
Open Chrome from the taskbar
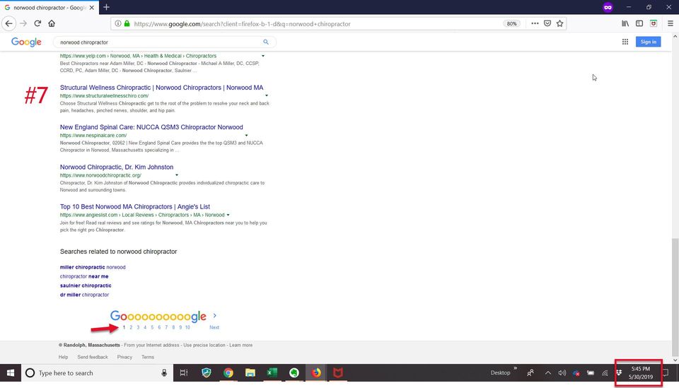tap(228, 373)
